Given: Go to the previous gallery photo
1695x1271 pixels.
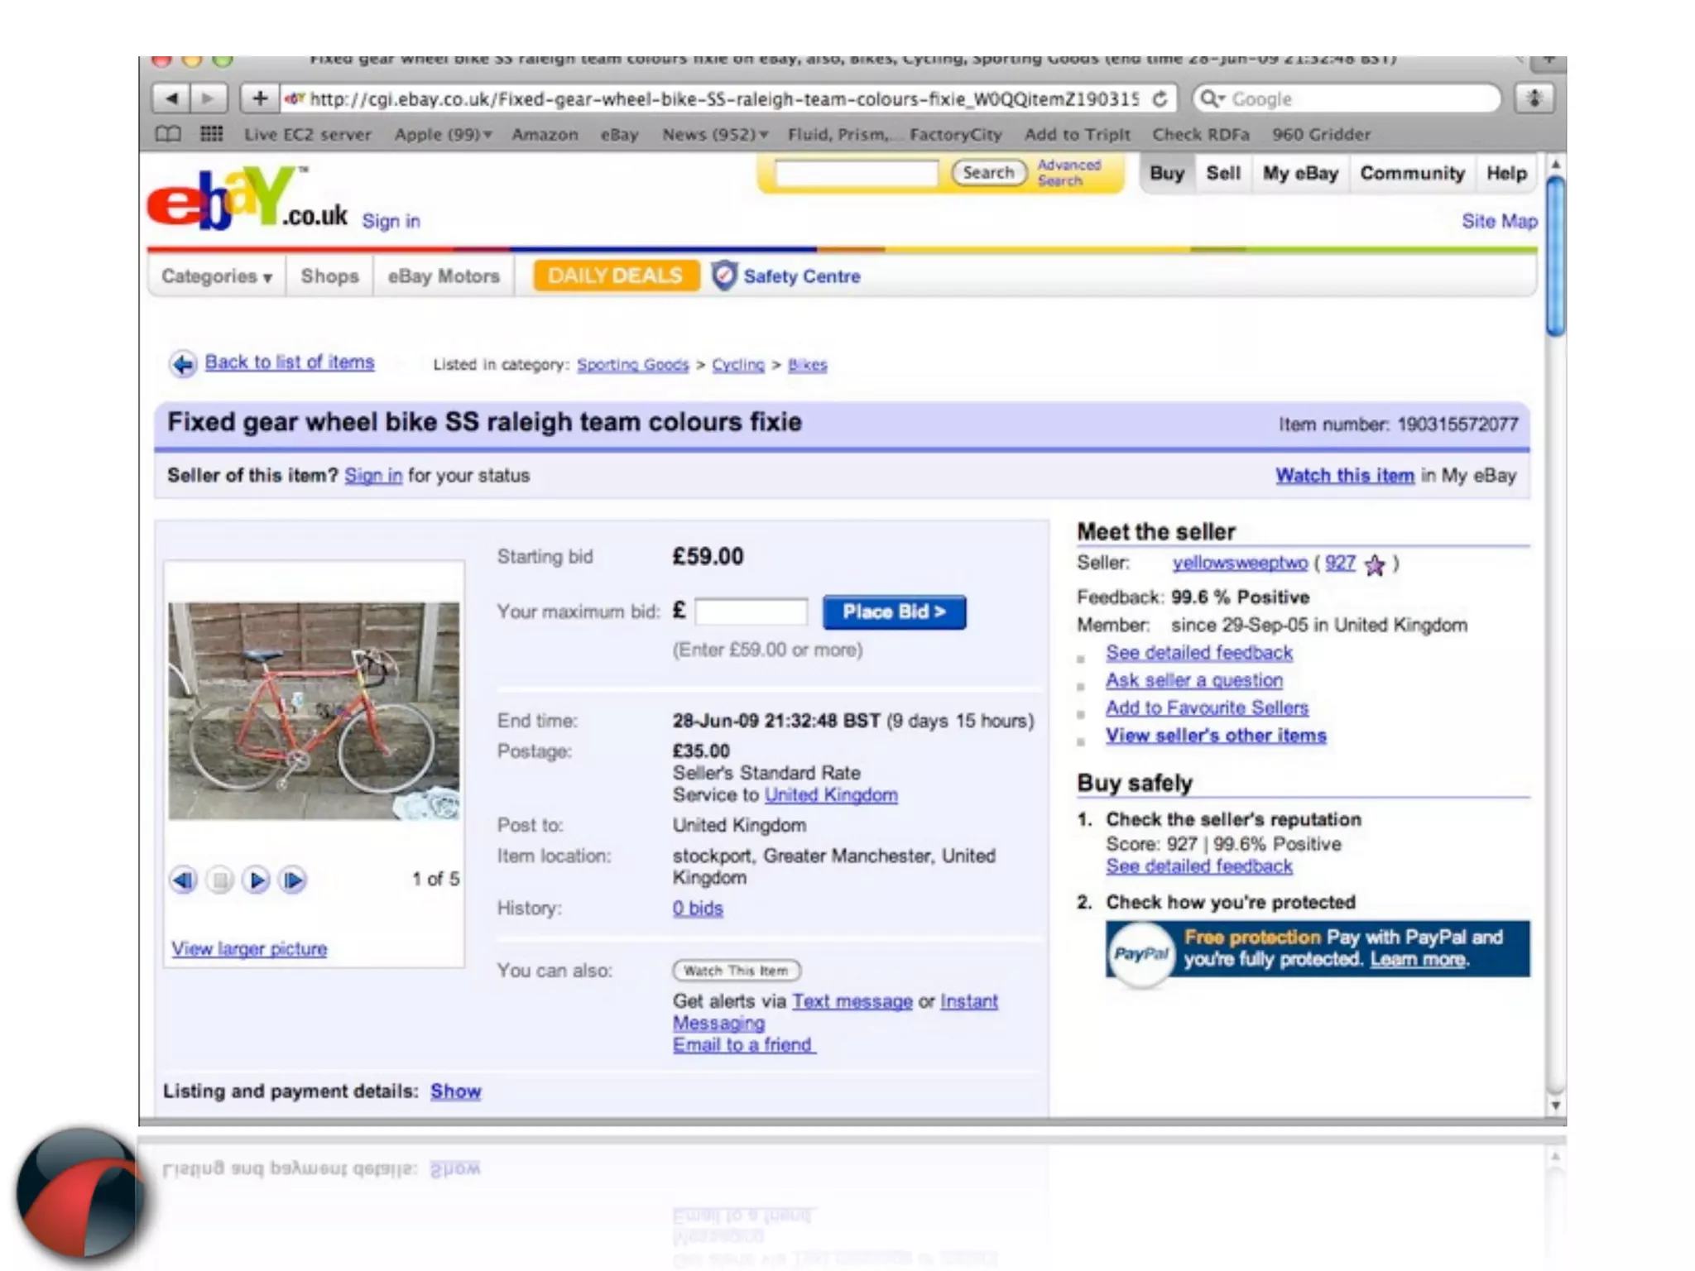Looking at the screenshot, I should pos(184,880).
